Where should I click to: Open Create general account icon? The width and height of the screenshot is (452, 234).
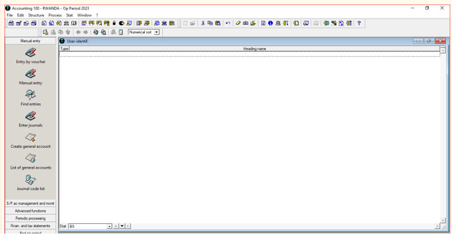[31, 138]
